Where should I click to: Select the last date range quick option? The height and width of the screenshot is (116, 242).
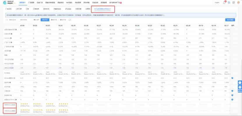(x=63, y=20)
